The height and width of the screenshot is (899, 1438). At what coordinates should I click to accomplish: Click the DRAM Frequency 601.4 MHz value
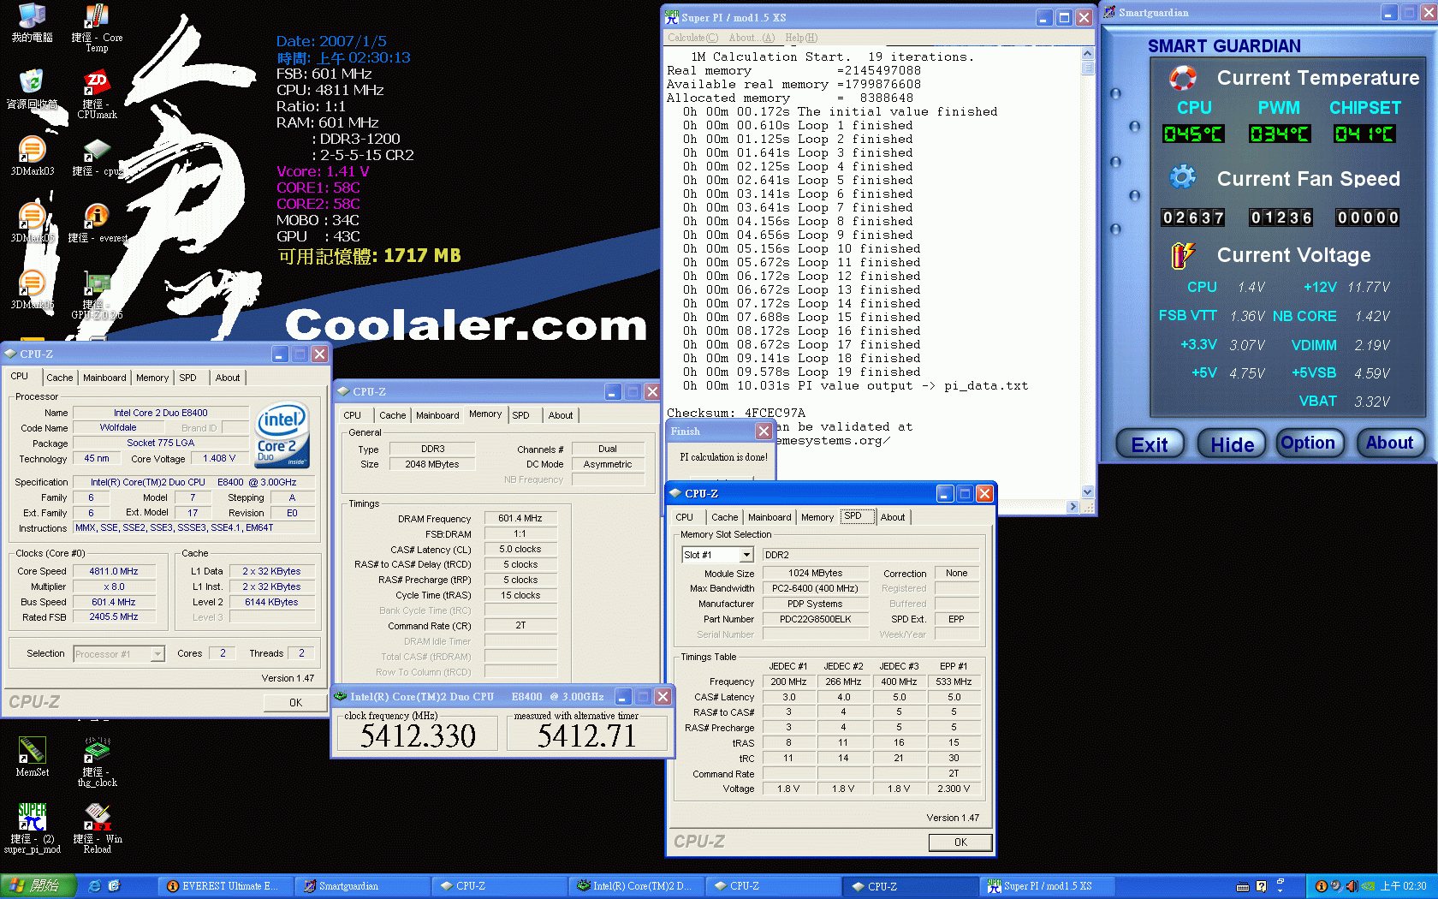click(520, 518)
